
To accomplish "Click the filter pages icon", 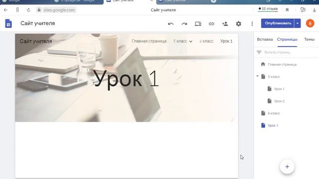I will (259, 52).
